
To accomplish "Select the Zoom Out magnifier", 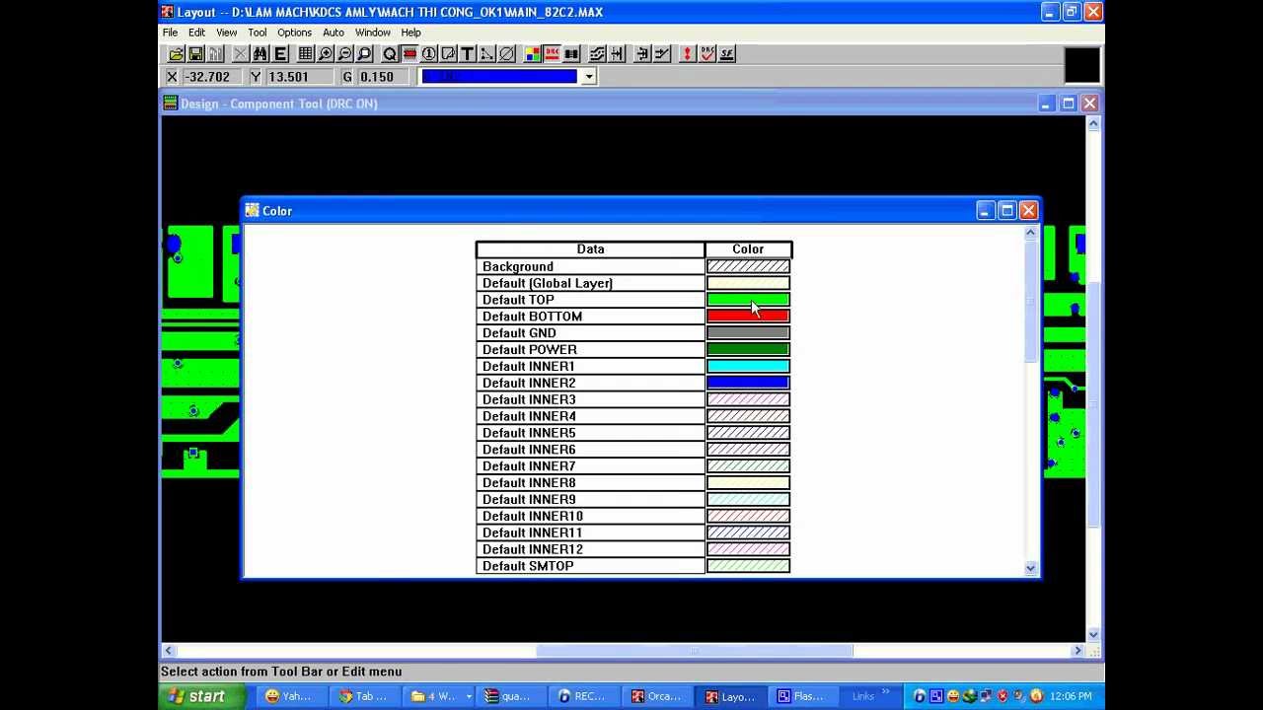I will click(345, 54).
